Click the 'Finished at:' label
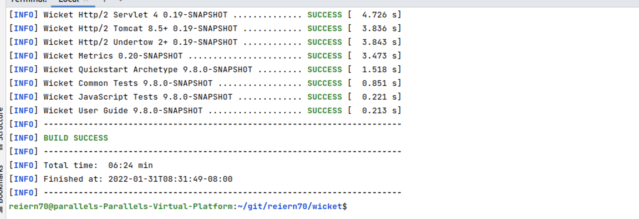 (73, 179)
